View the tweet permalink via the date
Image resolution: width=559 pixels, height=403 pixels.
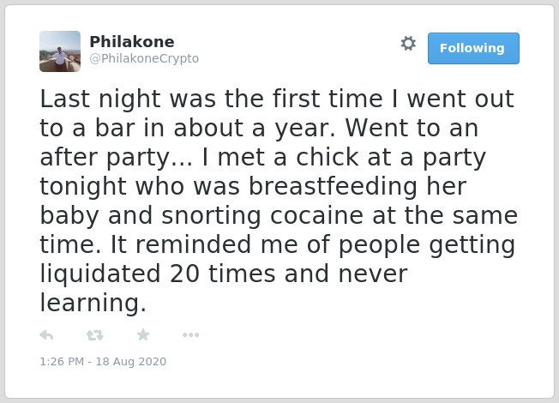pyautogui.click(x=103, y=362)
